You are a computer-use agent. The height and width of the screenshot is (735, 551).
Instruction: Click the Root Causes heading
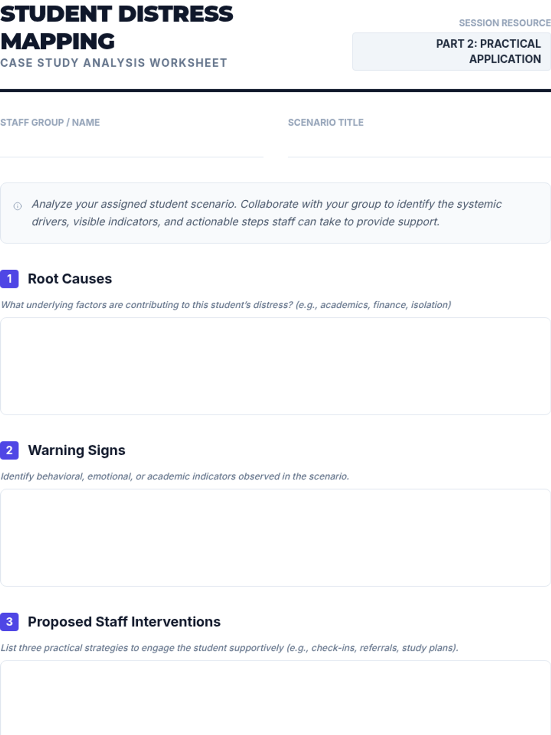click(x=70, y=279)
